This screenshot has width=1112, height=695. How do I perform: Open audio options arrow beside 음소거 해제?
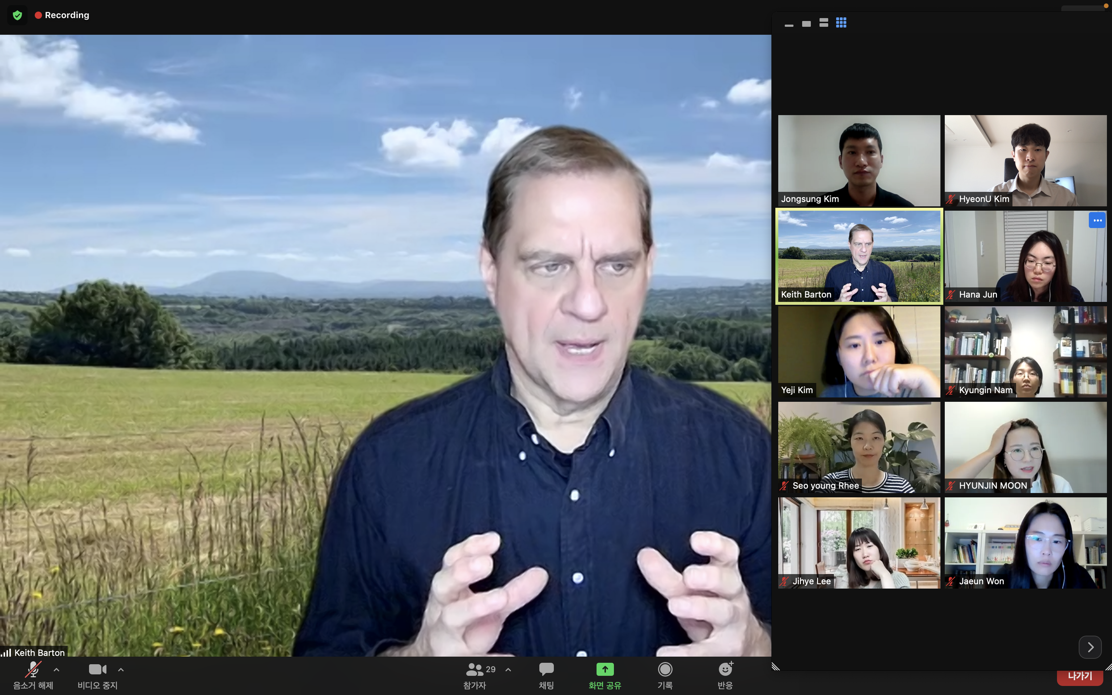[x=56, y=670]
